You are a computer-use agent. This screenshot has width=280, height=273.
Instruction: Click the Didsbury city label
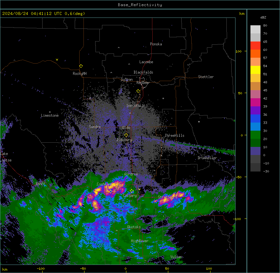(124, 140)
